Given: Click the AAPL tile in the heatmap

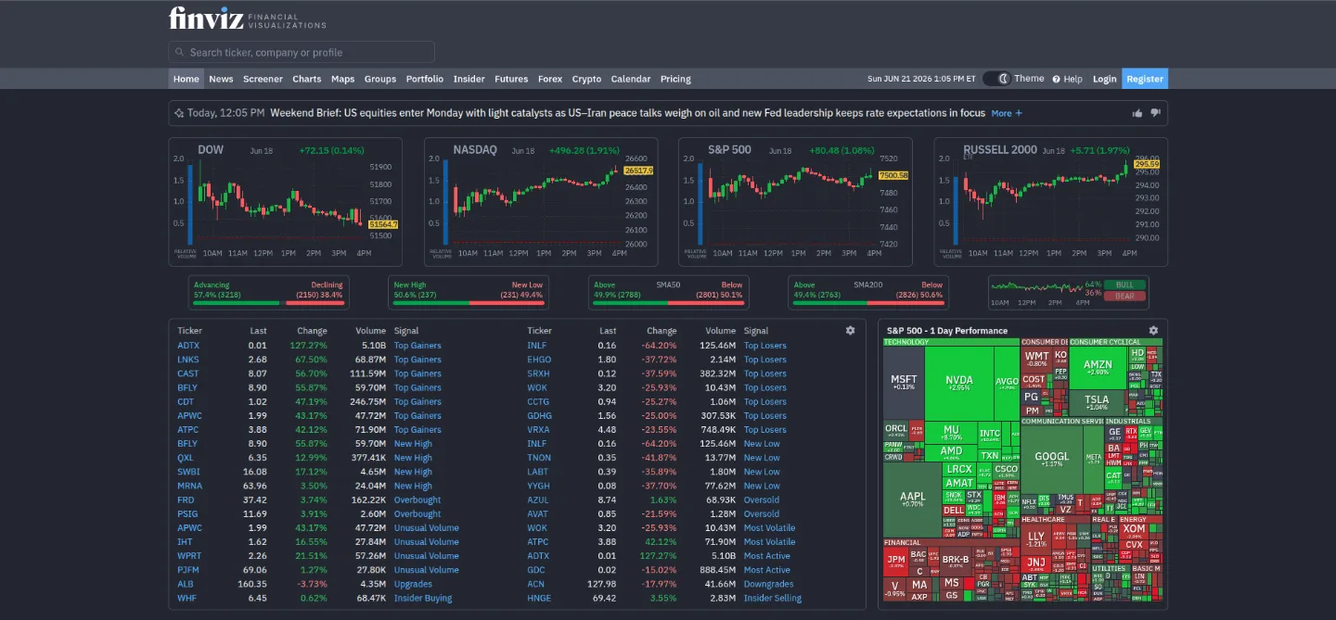Looking at the screenshot, I should [x=912, y=499].
